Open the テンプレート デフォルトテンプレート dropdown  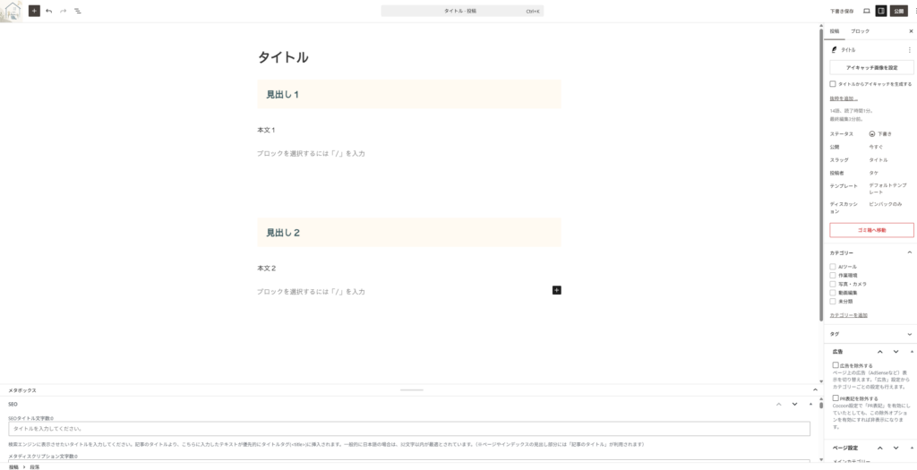887,189
